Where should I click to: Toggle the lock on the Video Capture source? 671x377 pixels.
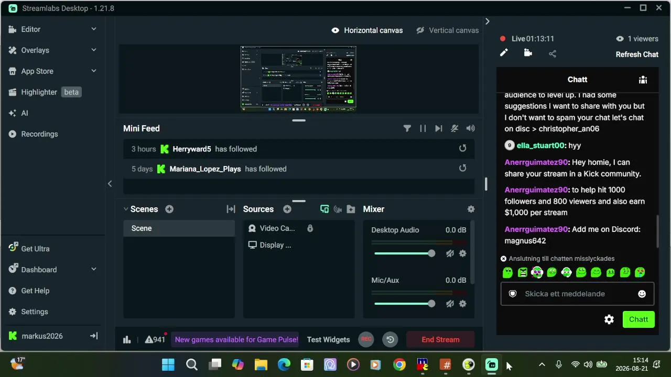coord(310,228)
